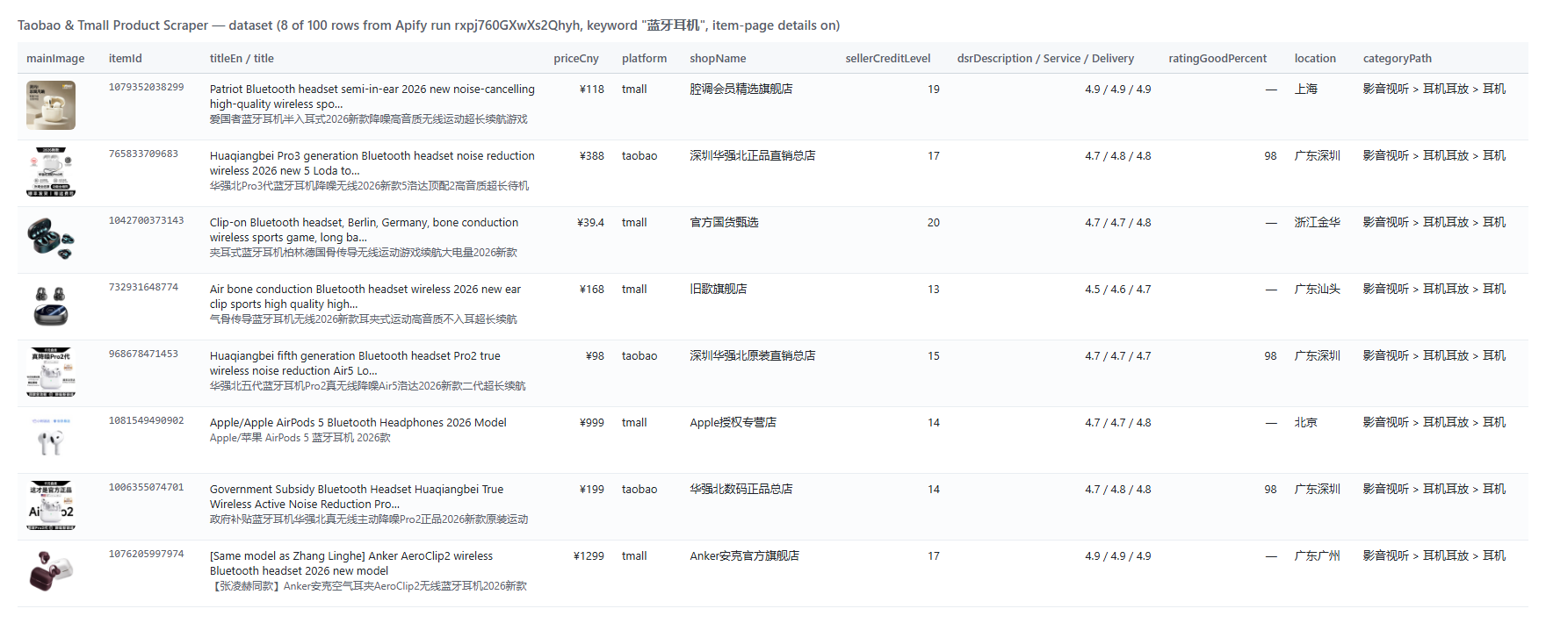Open the Apple AirPods 5 thumbnail
This screenshot has height=623, width=1546.
pyautogui.click(x=51, y=439)
